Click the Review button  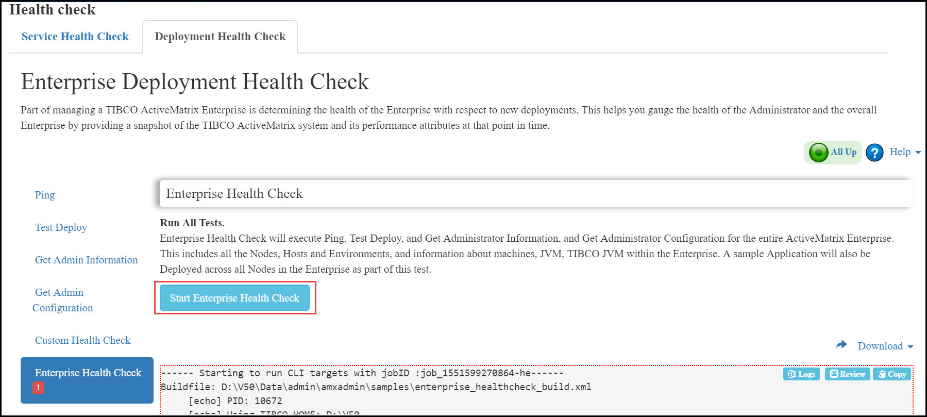click(x=848, y=374)
